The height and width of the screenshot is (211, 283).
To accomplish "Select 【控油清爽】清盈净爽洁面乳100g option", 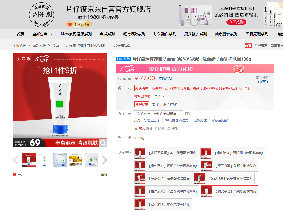I will coord(167,191).
